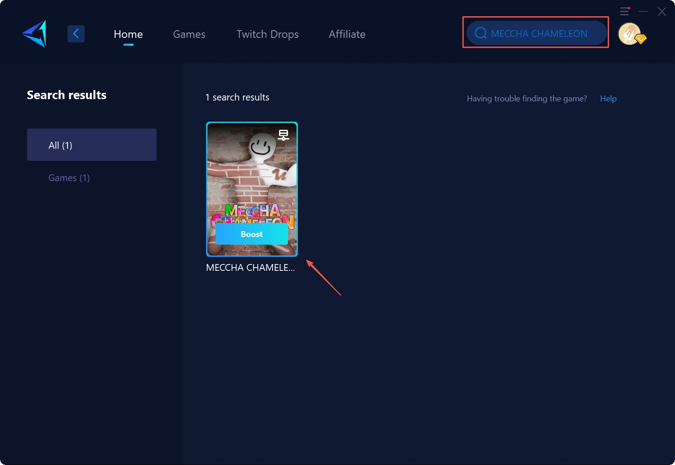Screen dimensions: 675x465
Task: Click 'Having trouble finding the game?' text
Action: [527, 99]
